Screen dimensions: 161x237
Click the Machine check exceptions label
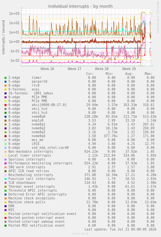32,198
